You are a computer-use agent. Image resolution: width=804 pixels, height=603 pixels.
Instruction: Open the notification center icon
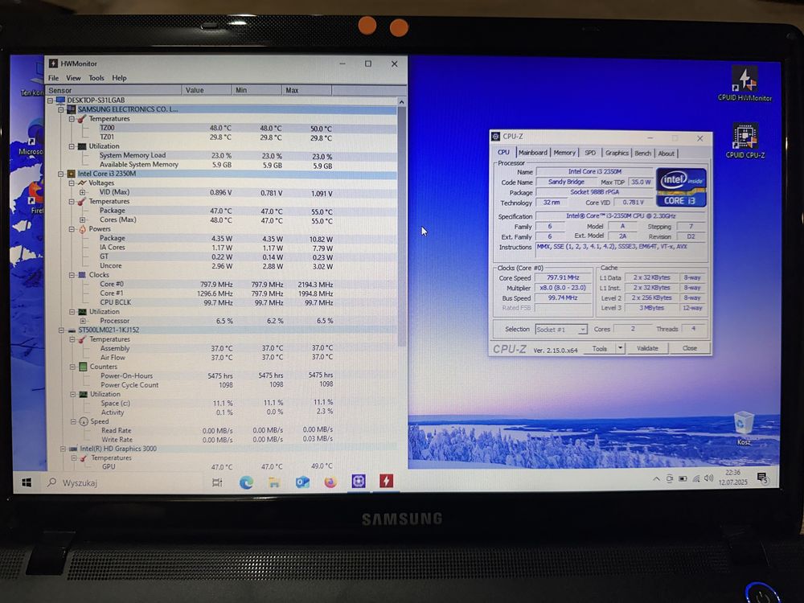(762, 479)
